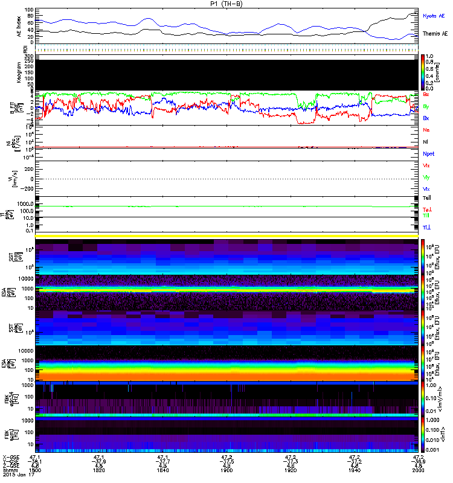Click the top SST ion spectrogram panel
The width and height of the screenshot is (453, 483).
227,256
